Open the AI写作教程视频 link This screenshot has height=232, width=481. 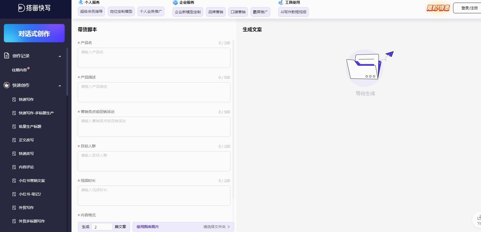coord(293,12)
